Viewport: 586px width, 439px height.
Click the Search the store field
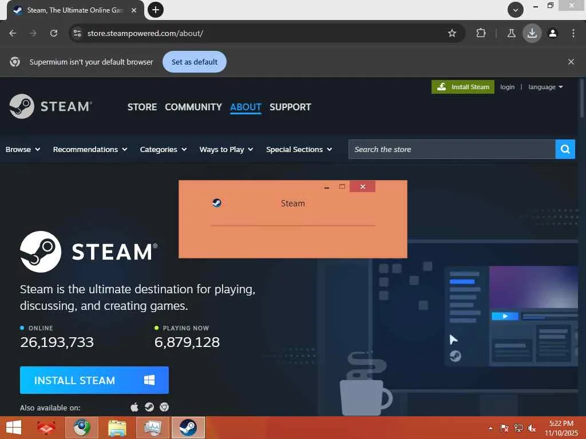click(x=452, y=149)
